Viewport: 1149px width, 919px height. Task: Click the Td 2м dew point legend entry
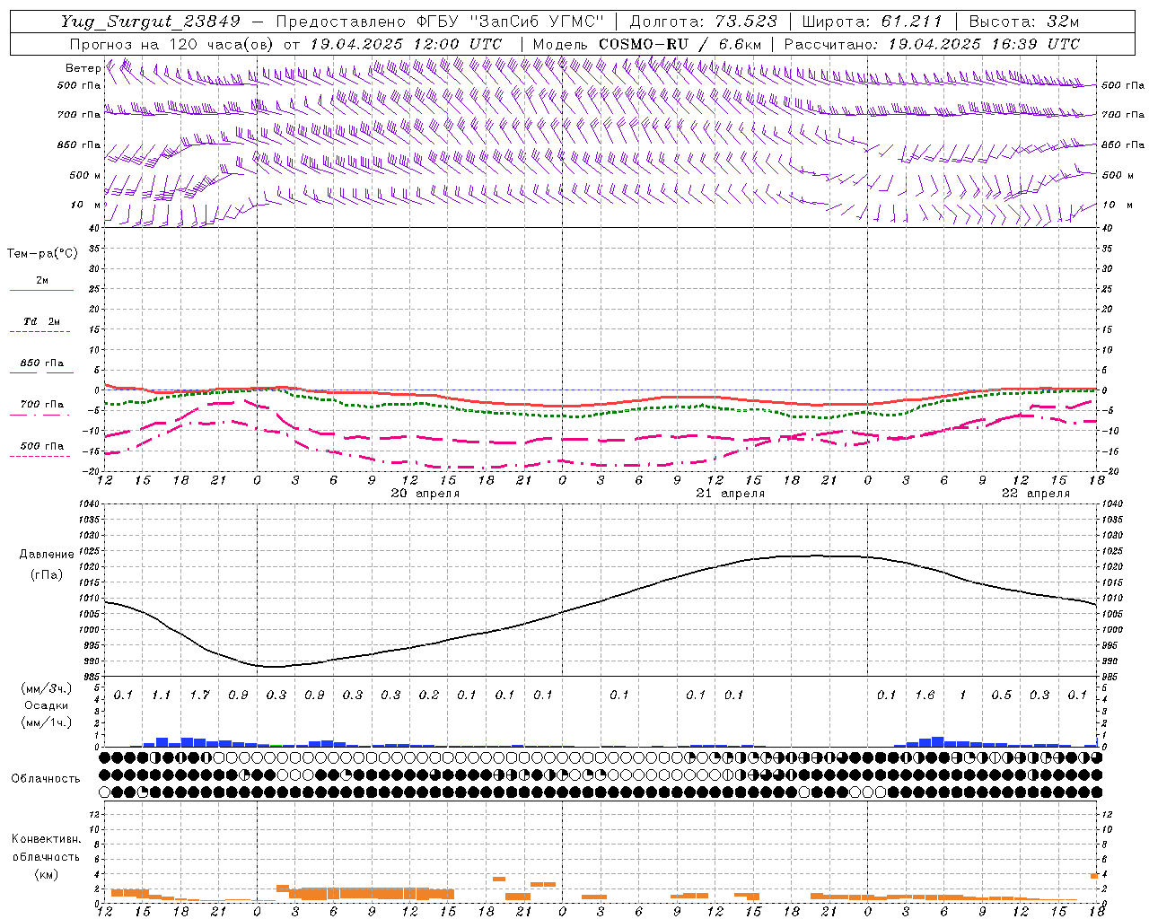tap(41, 321)
